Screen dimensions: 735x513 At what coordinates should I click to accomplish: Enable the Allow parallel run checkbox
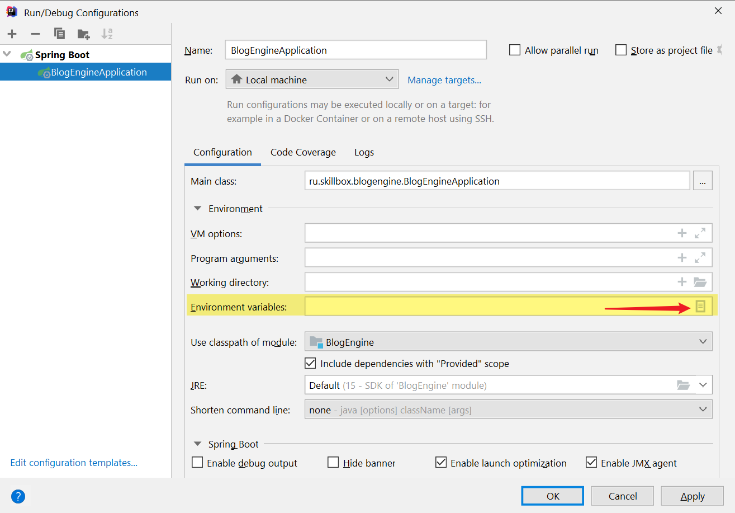[515, 50]
